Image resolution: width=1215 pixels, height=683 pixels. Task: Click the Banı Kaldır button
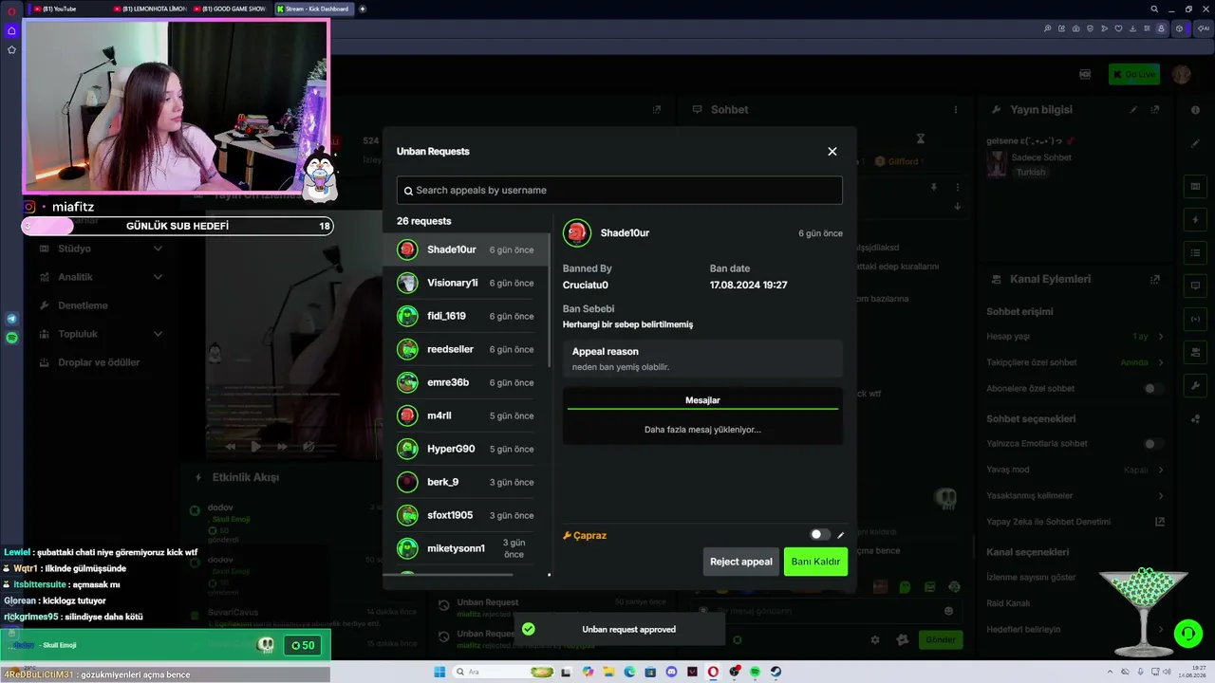(815, 562)
